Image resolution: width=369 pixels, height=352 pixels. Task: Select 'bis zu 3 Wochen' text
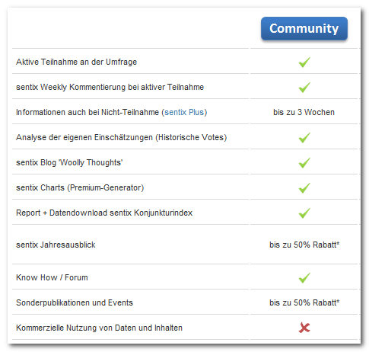pos(304,112)
